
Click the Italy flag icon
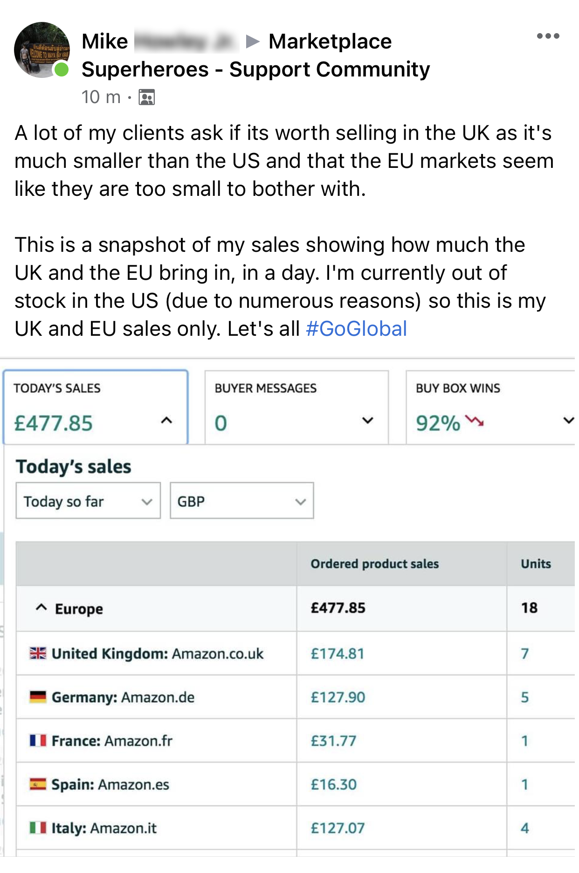(38, 828)
